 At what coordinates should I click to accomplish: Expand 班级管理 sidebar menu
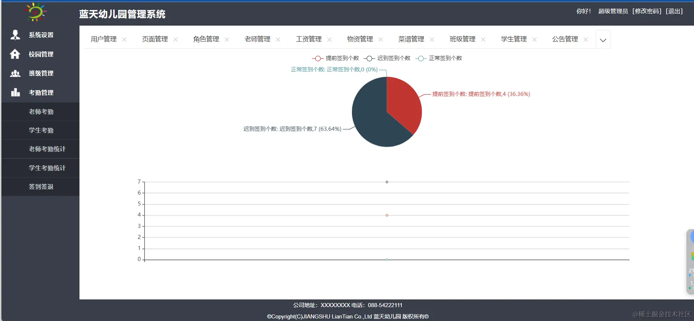coord(40,73)
